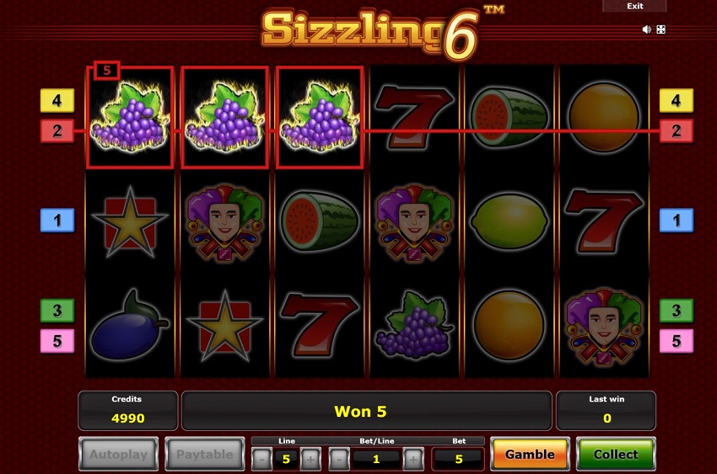
Task: Collect the winnings with Collect button
Action: click(616, 454)
